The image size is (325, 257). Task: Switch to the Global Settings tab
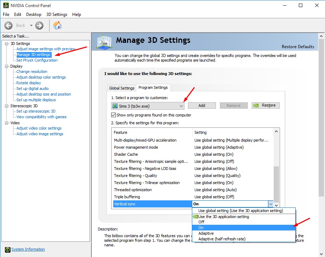(122, 88)
